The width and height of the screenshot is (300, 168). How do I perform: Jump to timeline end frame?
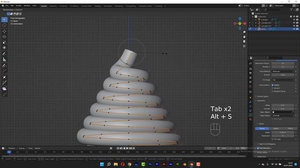(x=134, y=148)
